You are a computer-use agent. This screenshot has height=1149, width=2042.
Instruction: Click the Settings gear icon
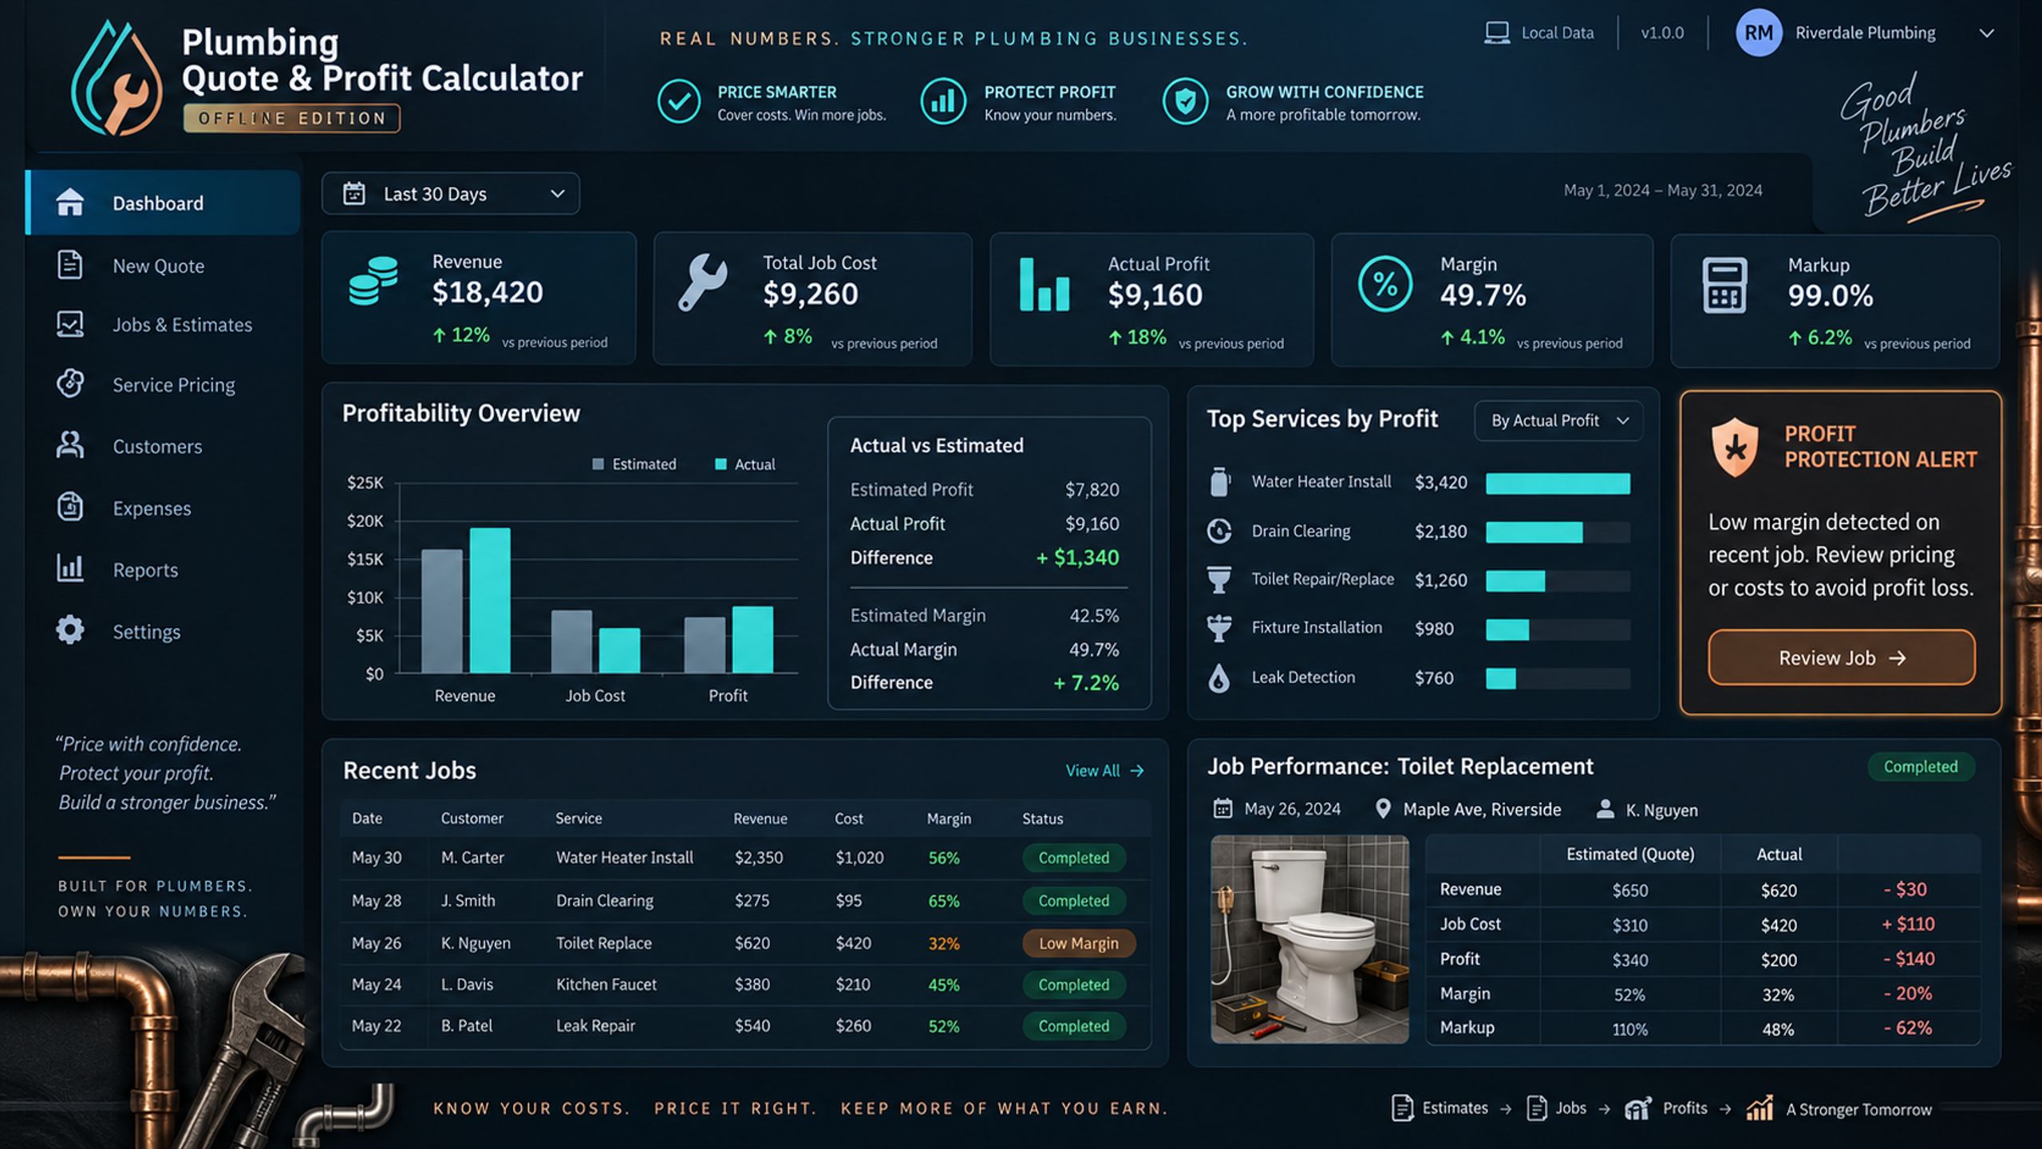[70, 630]
